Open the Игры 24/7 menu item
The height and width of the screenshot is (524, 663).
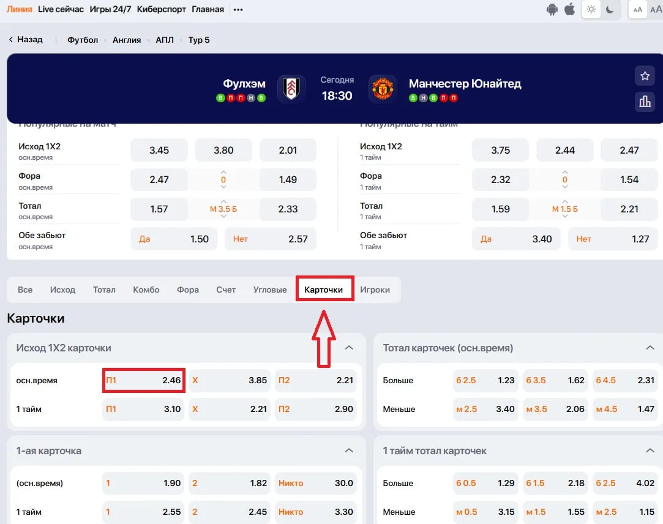tap(110, 9)
